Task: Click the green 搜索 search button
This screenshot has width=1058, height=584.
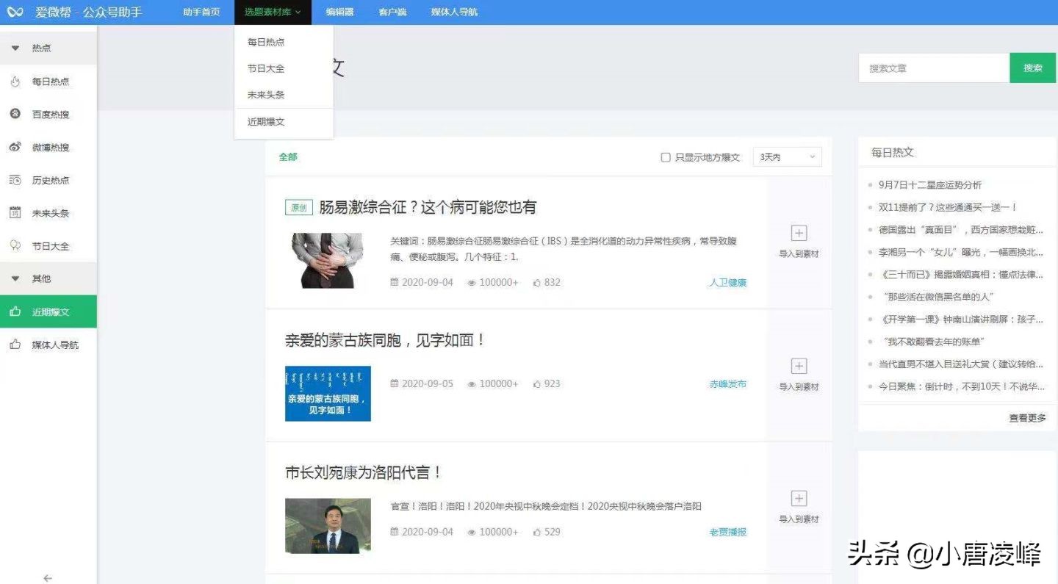Action: pyautogui.click(x=1032, y=68)
